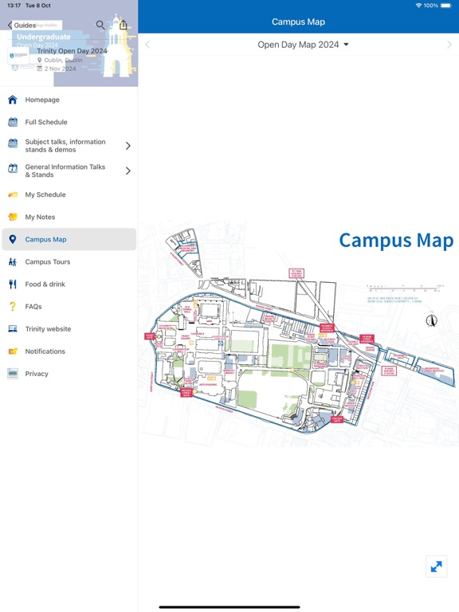
Task: Click the Notifications icon
Action: pos(13,351)
